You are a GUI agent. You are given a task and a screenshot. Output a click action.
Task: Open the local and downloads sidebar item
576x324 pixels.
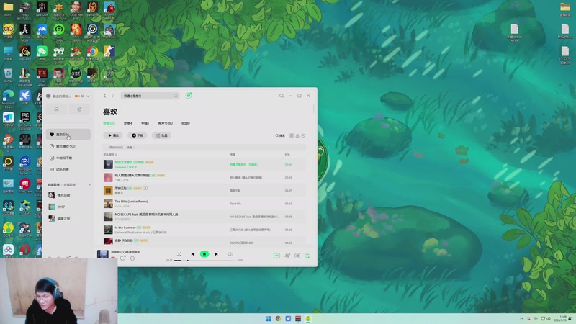pyautogui.click(x=68, y=158)
